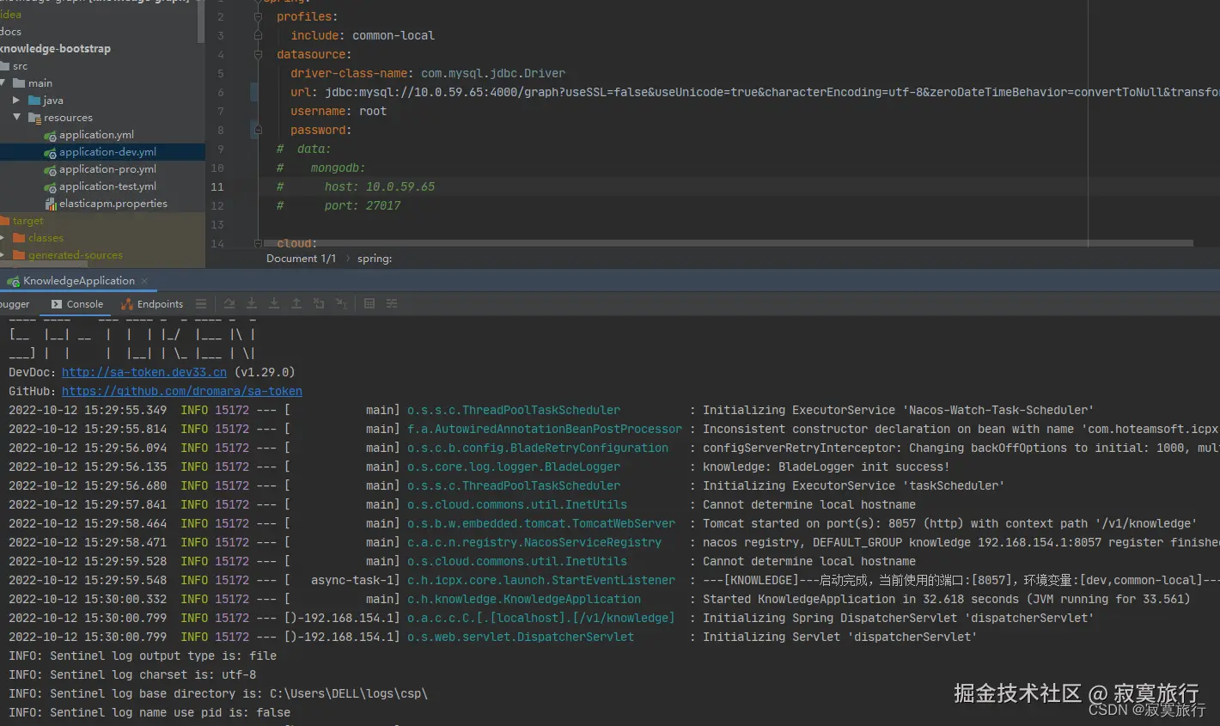
Task: Collapse the resources folder in project tree
Action: (x=16, y=117)
